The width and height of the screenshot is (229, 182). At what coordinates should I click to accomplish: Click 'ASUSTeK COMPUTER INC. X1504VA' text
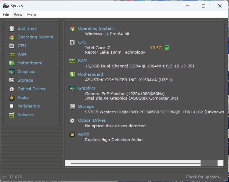(128, 80)
